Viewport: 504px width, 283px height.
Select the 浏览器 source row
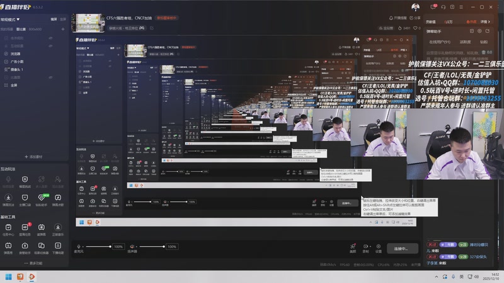pyautogui.click(x=34, y=53)
